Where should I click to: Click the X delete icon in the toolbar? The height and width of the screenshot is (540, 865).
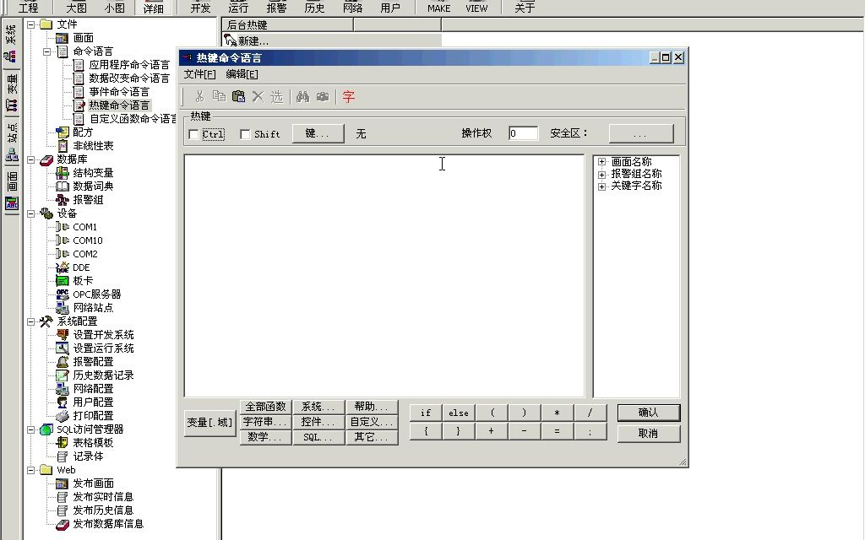[258, 95]
